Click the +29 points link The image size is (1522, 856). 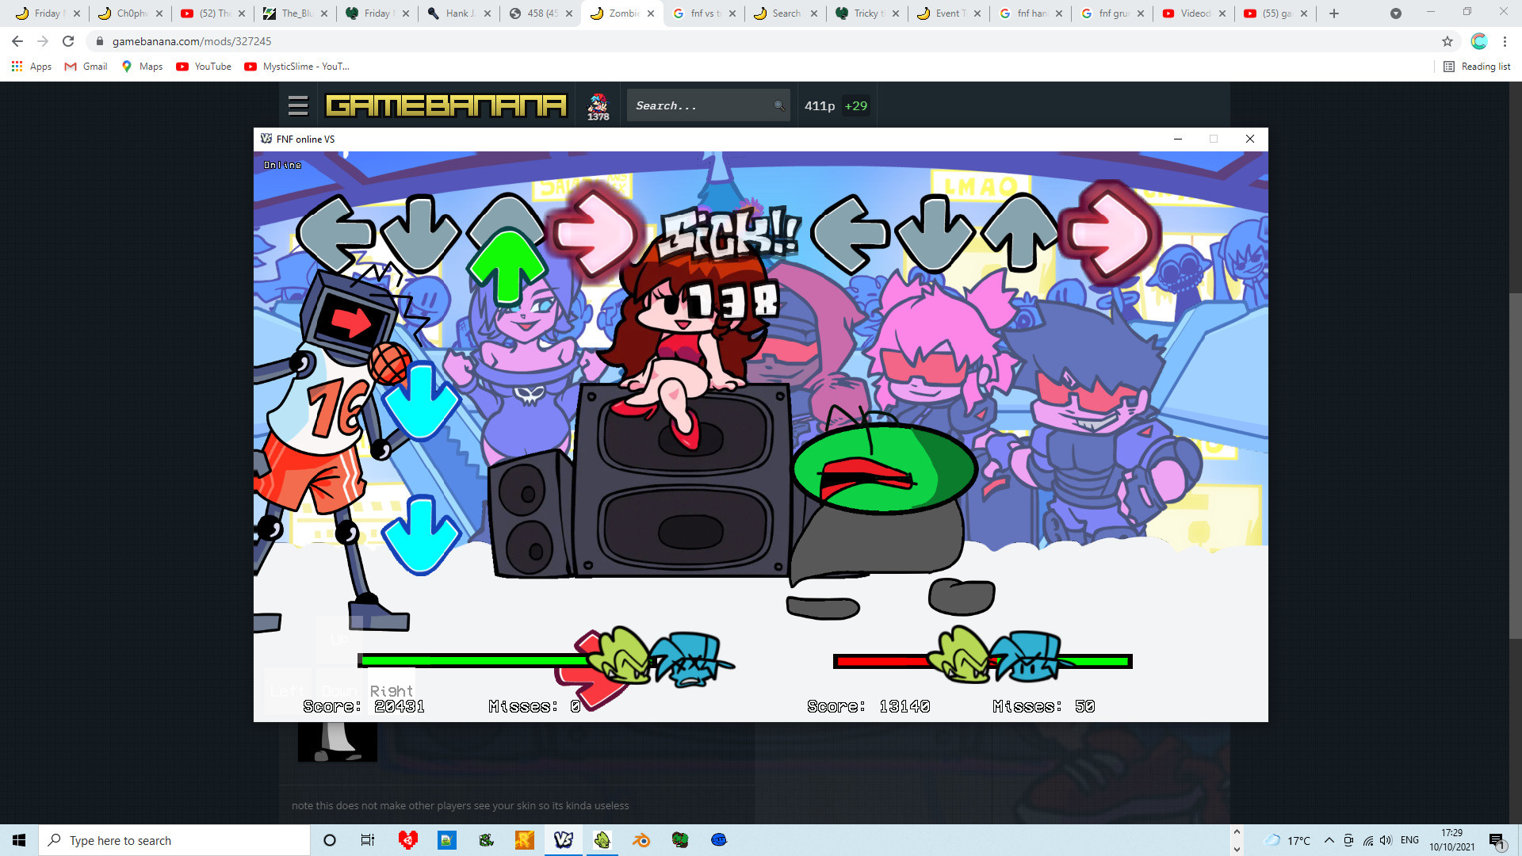tap(856, 105)
